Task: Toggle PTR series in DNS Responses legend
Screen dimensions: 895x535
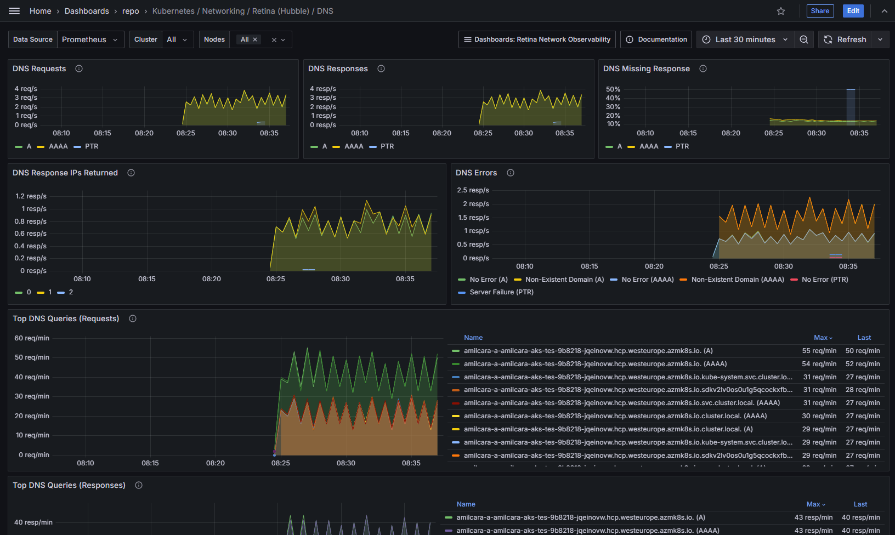Action: (x=387, y=146)
